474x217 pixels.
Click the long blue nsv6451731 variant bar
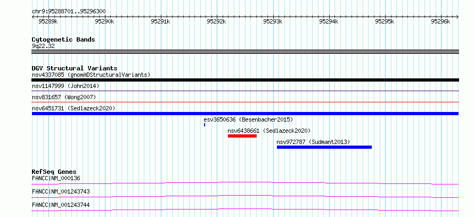pos(245,114)
